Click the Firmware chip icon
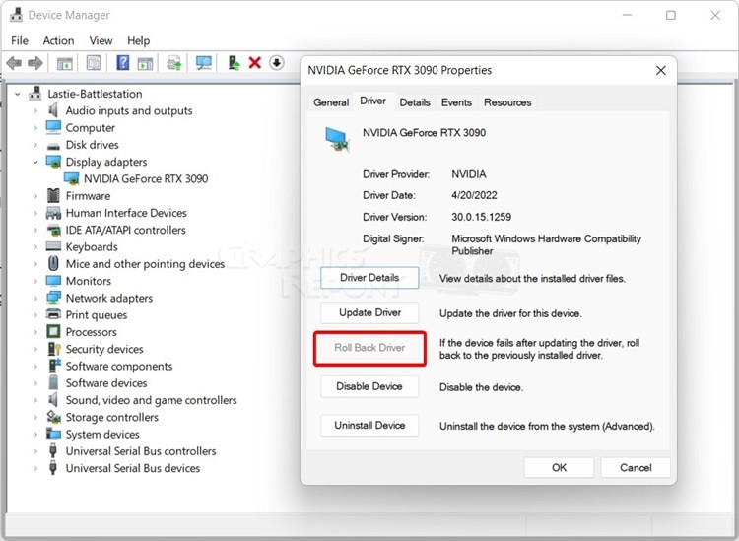The image size is (739, 541). [x=53, y=195]
